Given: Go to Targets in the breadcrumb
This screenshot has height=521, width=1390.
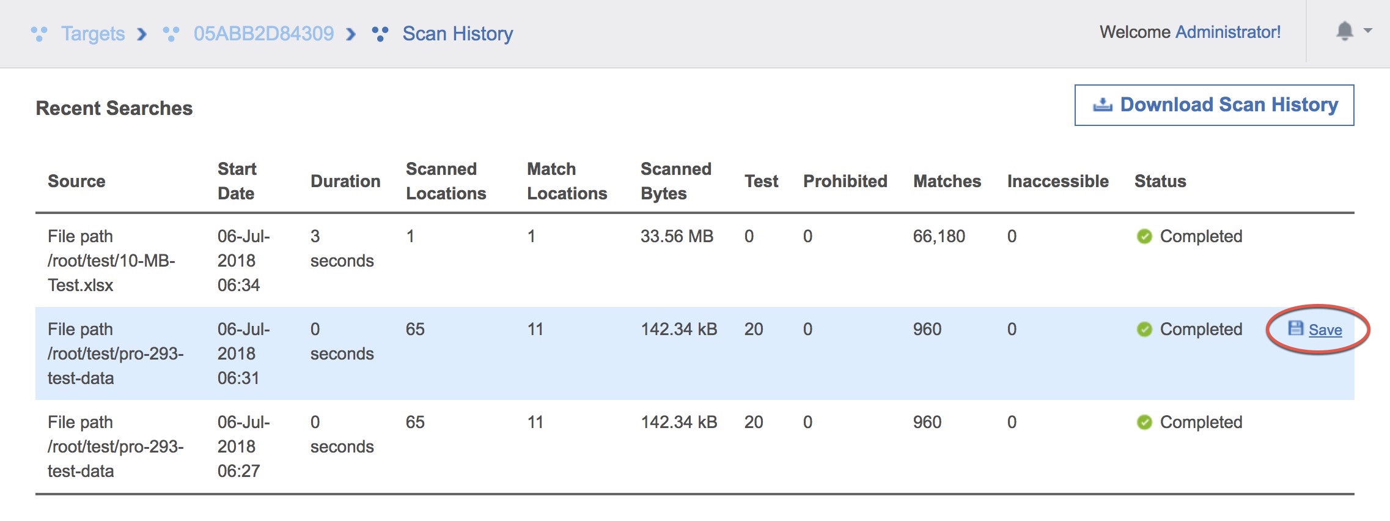Looking at the screenshot, I should pos(93,34).
